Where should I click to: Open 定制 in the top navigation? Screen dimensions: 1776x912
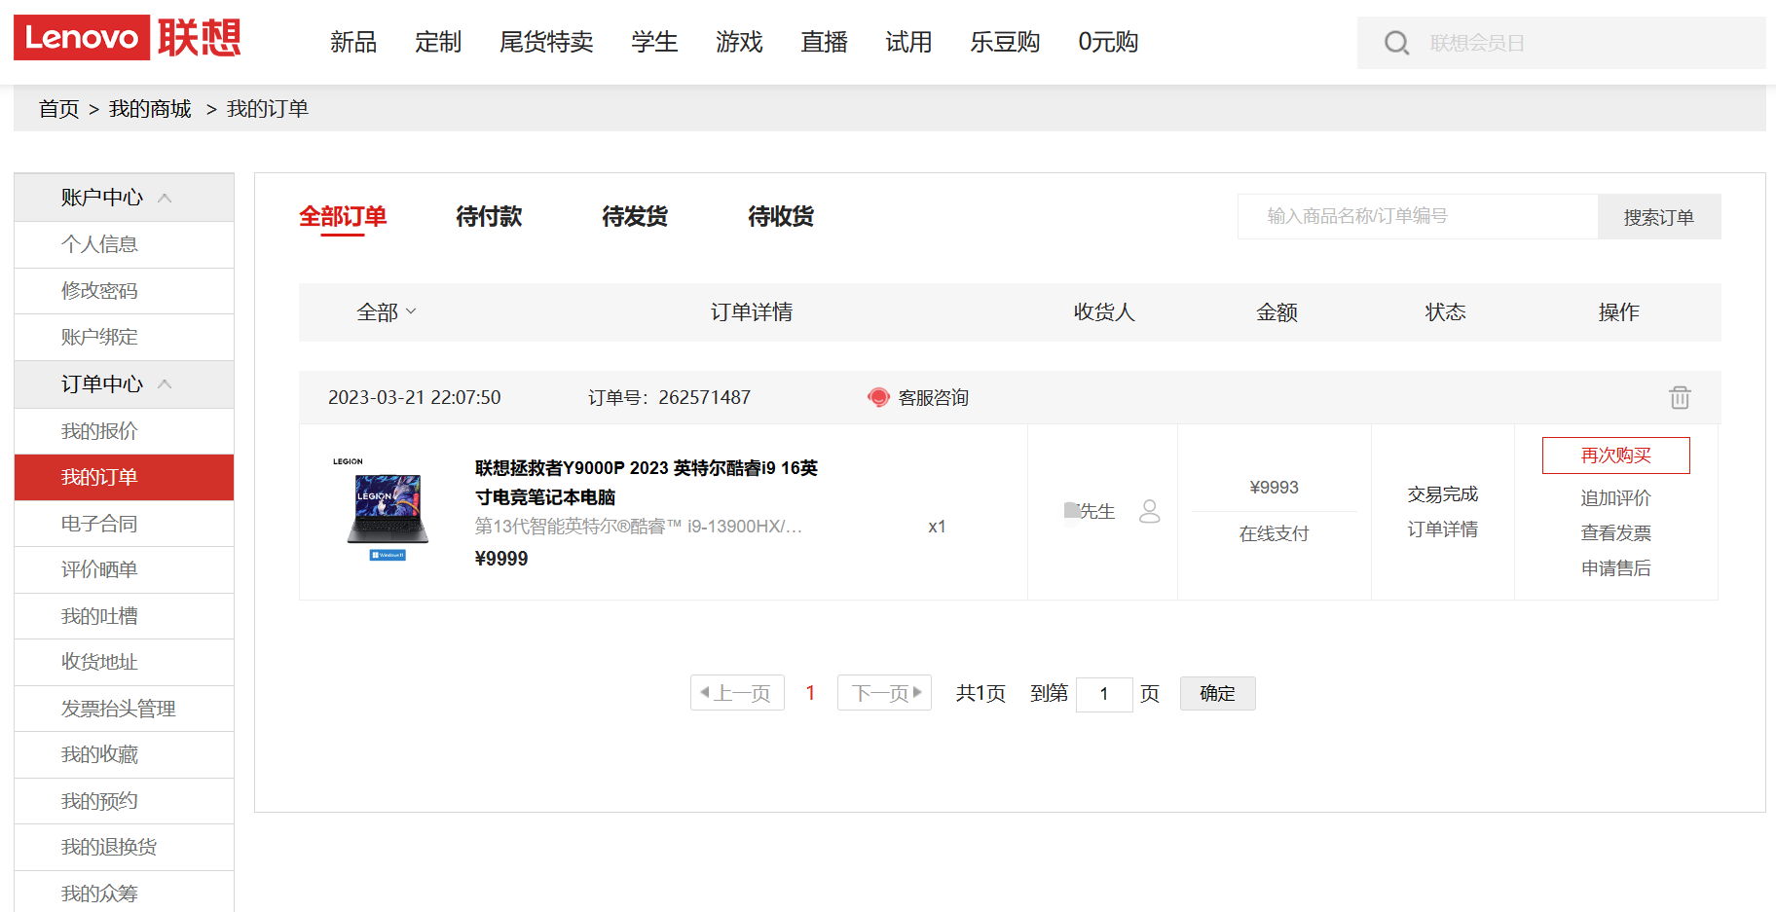click(x=438, y=42)
